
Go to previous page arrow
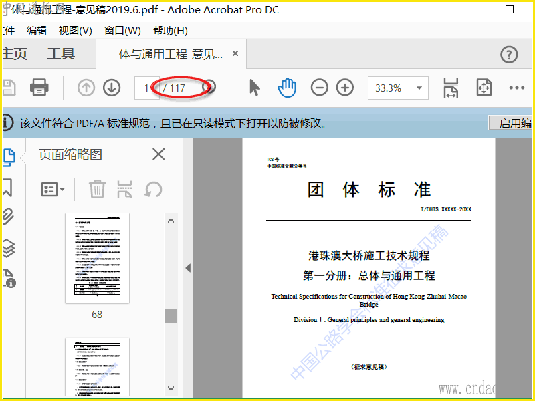pyautogui.click(x=86, y=88)
